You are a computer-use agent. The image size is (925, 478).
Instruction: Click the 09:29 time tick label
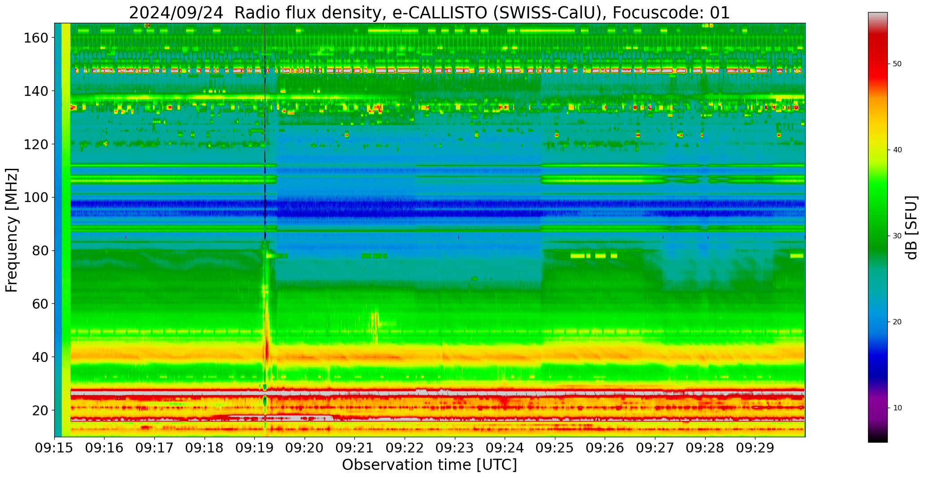pos(755,448)
